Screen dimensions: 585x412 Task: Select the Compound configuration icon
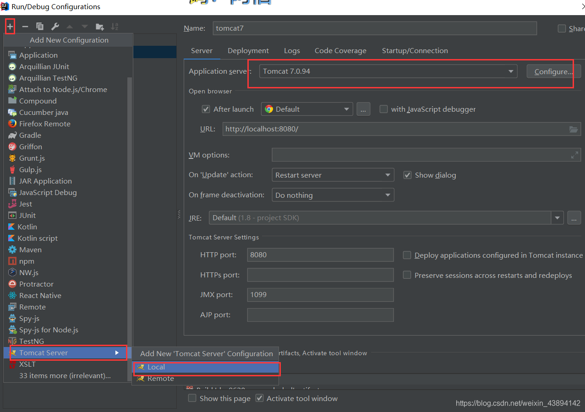click(12, 101)
